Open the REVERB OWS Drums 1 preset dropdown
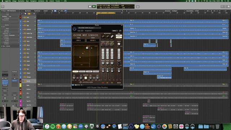Screen dimensions: 231x130 click(x=90, y=28)
